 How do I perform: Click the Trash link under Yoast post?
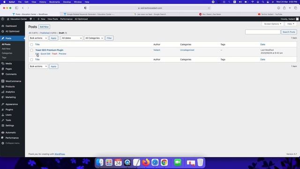pos(55,54)
